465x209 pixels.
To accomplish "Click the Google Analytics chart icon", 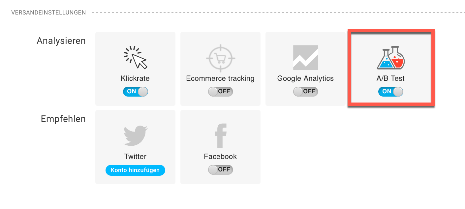I will (x=305, y=57).
